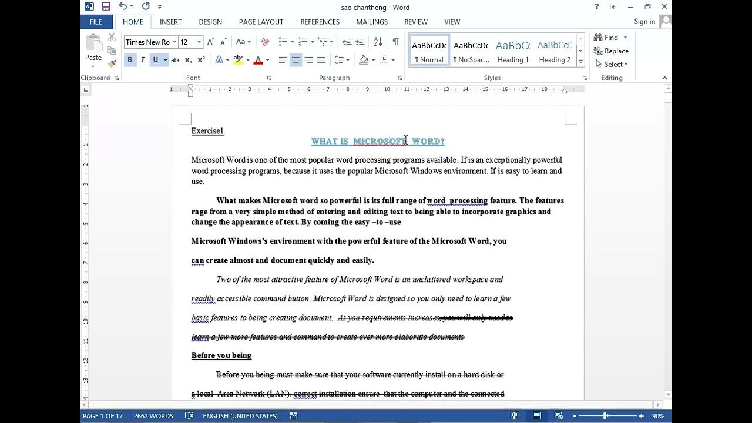Open the Select dropdown in Editing
The width and height of the screenshot is (752, 423).
pyautogui.click(x=612, y=65)
